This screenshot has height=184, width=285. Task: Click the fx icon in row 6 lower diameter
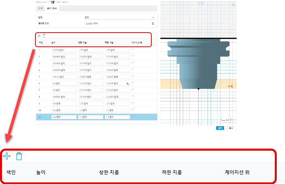tap(128, 84)
